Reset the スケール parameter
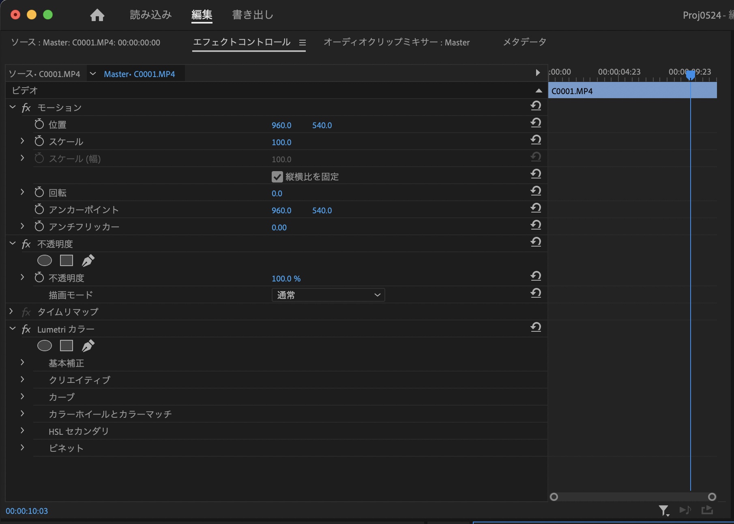The image size is (734, 524). [536, 140]
